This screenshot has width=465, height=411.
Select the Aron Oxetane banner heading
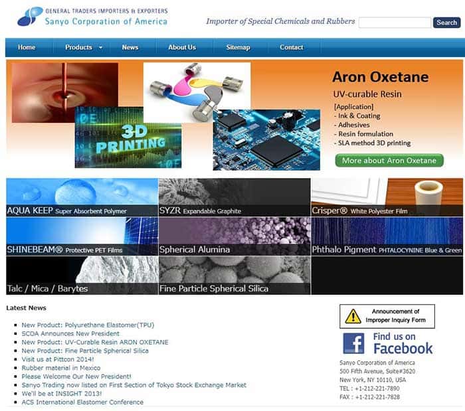381,77
